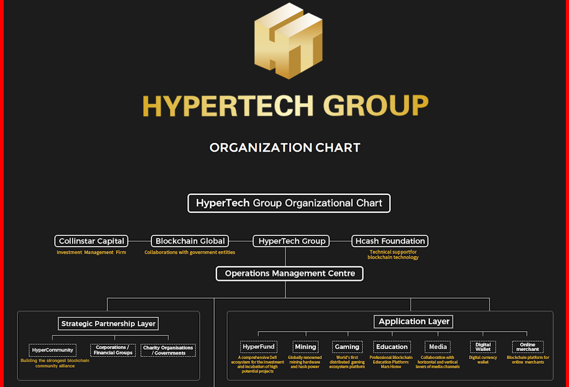The height and width of the screenshot is (387, 569).
Task: Select the HyperTech Group Organizational Chart box
Action: point(289,203)
